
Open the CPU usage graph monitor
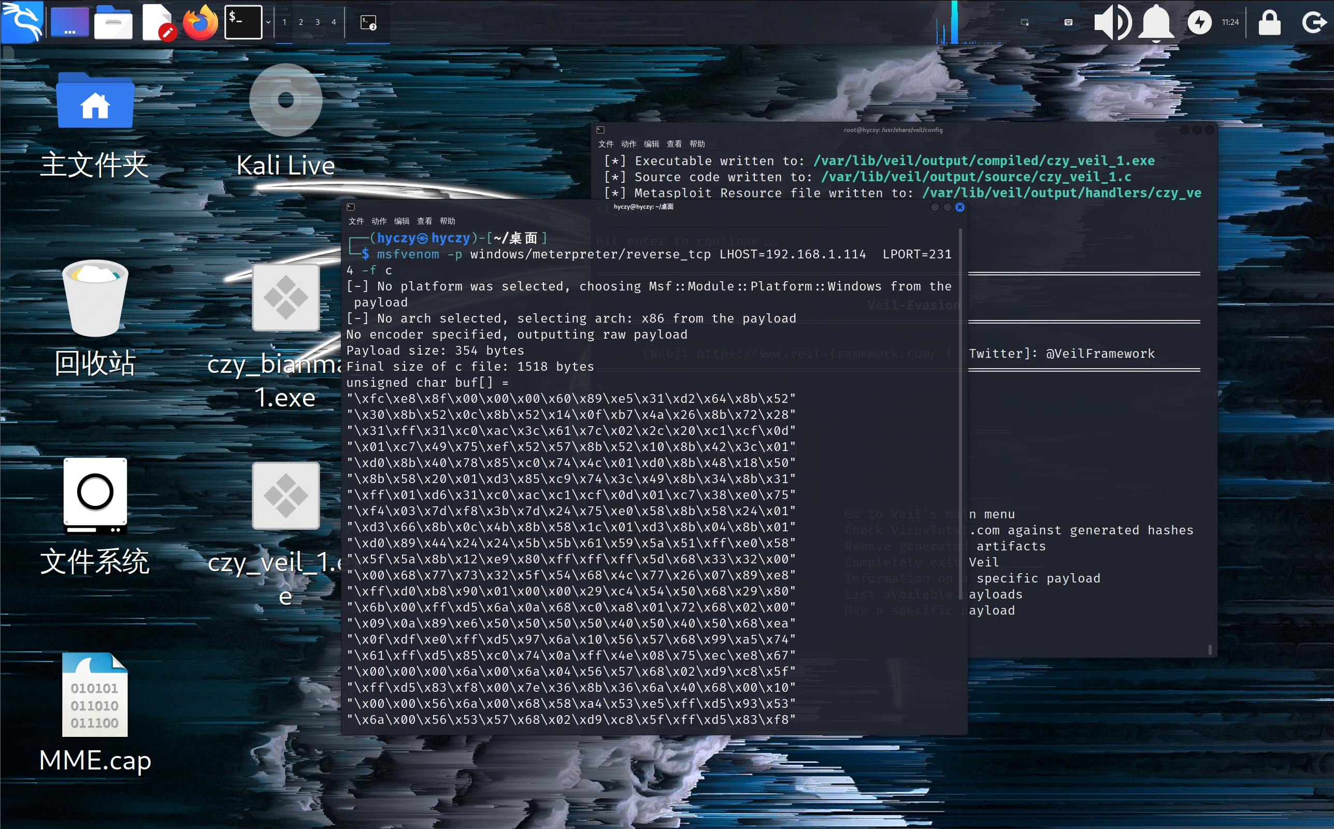[969, 22]
